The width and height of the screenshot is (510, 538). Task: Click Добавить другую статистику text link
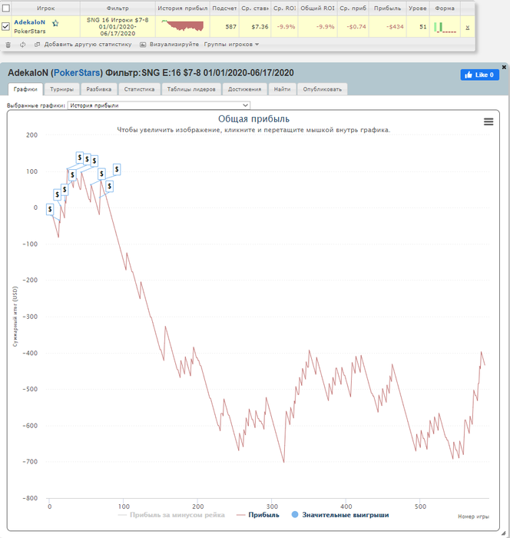88,45
